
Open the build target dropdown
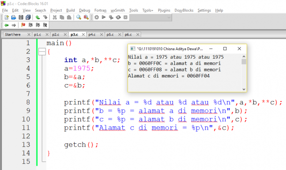(x=151, y=17)
